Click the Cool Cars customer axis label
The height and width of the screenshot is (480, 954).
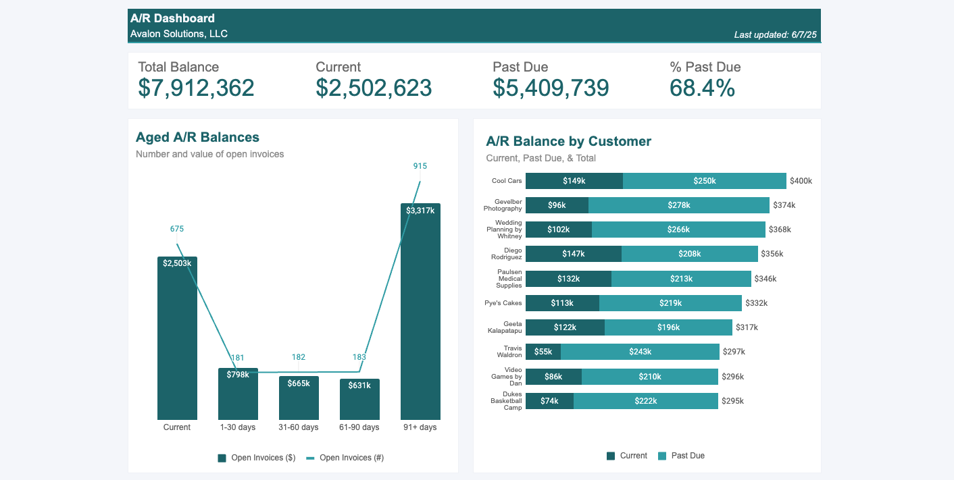coord(507,181)
